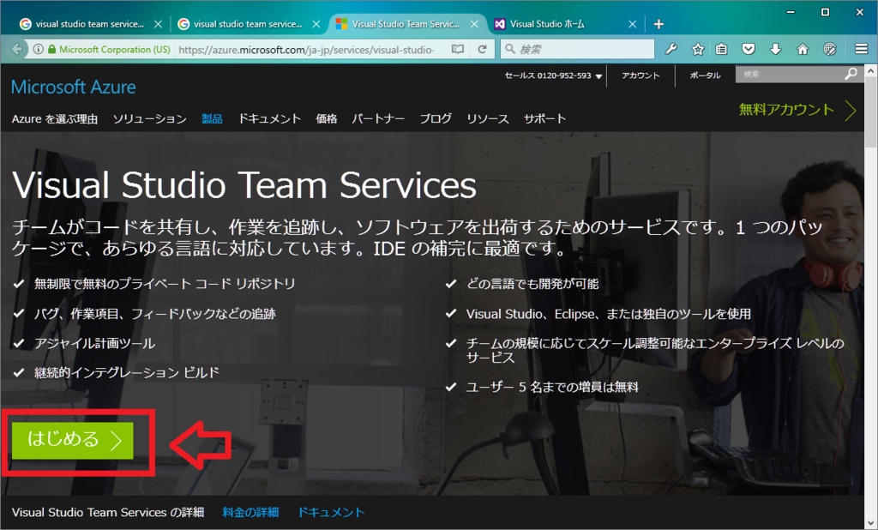The width and height of the screenshot is (878, 530).
Task: Close the first Google search tab
Action: (158, 24)
